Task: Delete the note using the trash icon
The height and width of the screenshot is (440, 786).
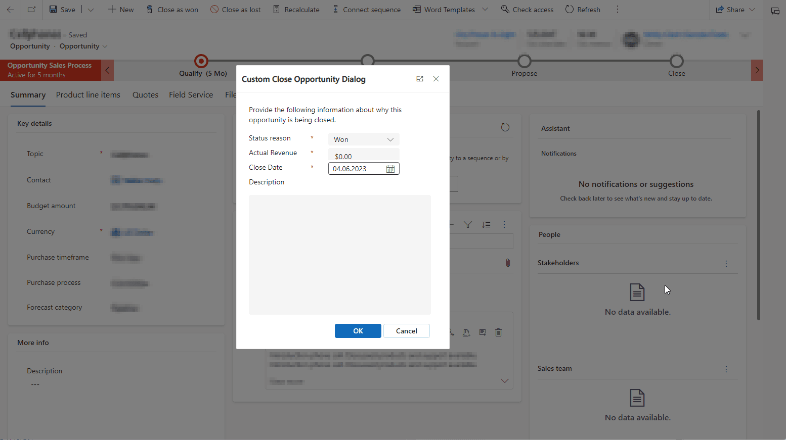Action: point(498,332)
